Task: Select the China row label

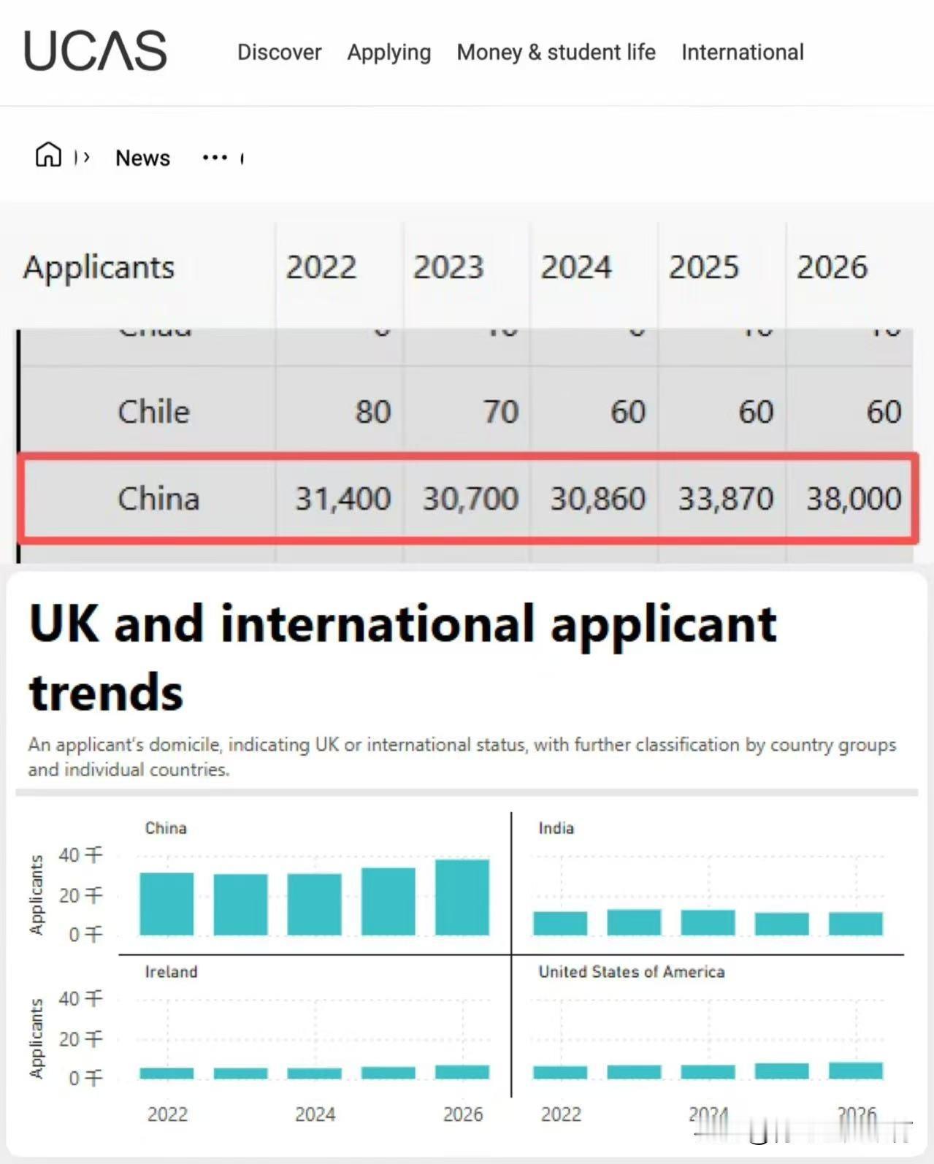Action: point(158,499)
